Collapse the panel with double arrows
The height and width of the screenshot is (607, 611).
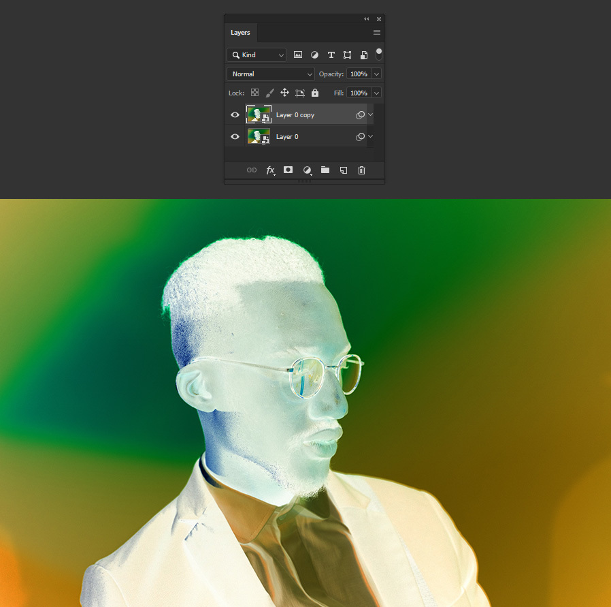pos(366,18)
